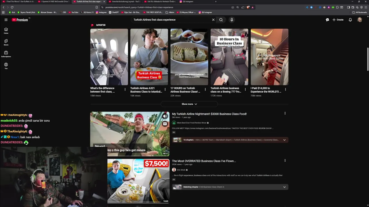This screenshot has height=207, width=369.
Task: Open the $7,500! video thumbnail
Action: [138, 181]
